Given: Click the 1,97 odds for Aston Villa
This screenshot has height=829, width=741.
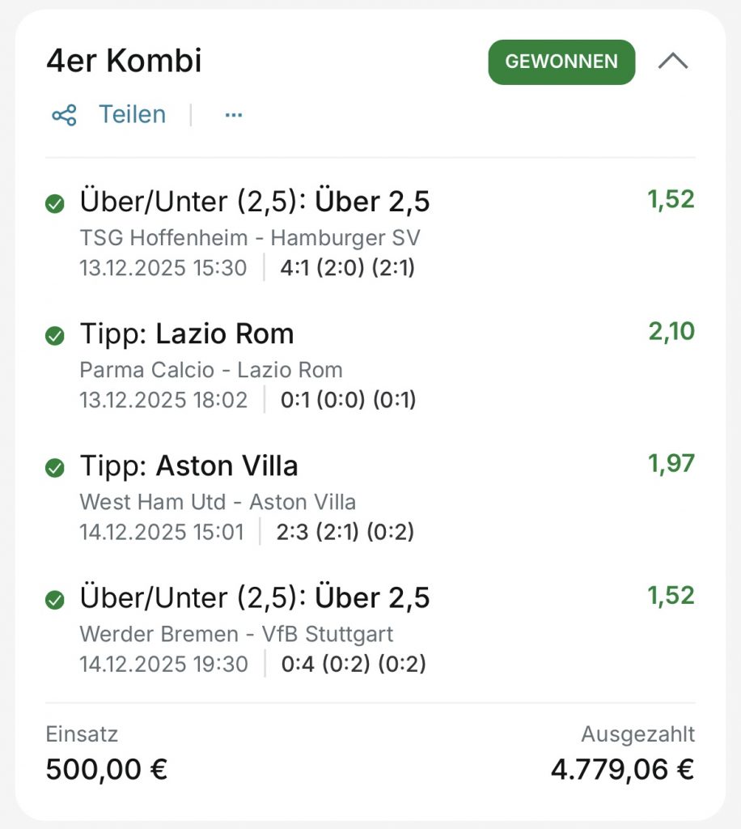Looking at the screenshot, I should pyautogui.click(x=671, y=463).
